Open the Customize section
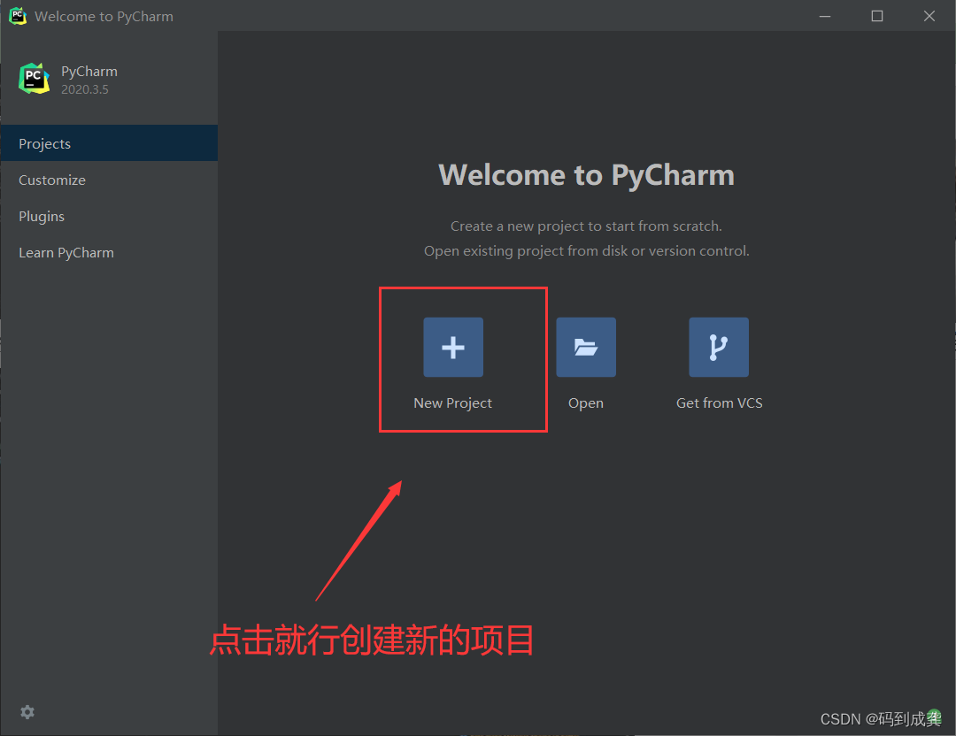Image resolution: width=956 pixels, height=736 pixels. 51,180
